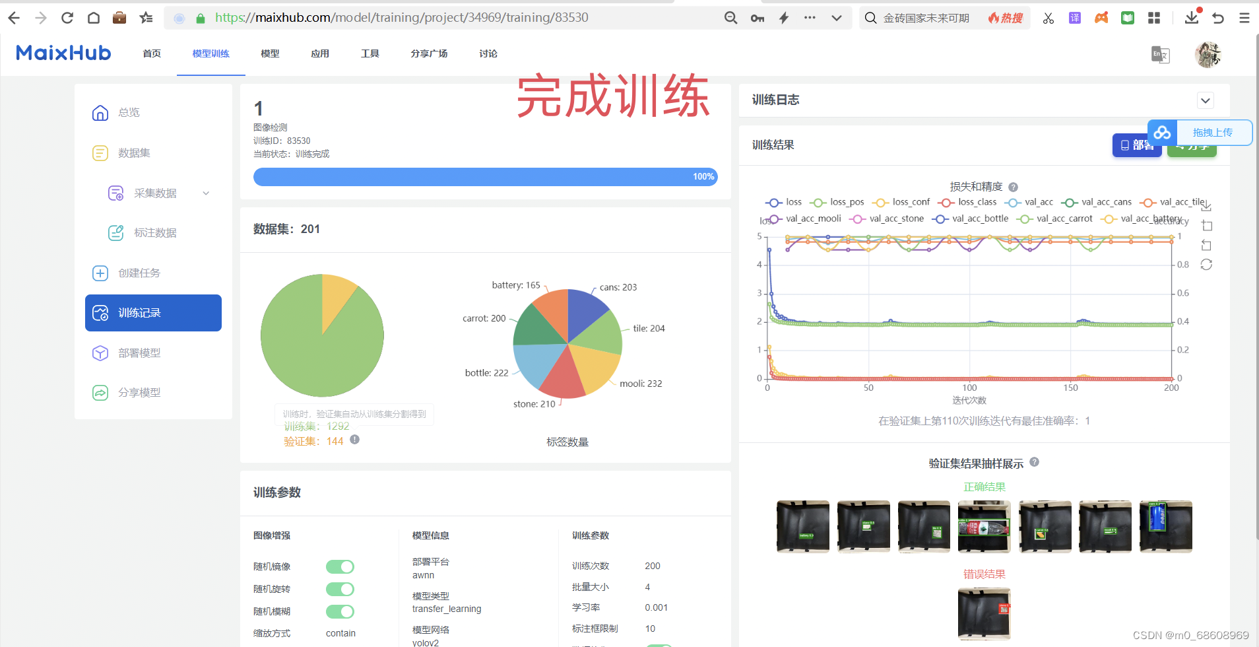This screenshot has height=647, width=1259.
Task: Click the 100% training progress bar
Action: coord(485,176)
